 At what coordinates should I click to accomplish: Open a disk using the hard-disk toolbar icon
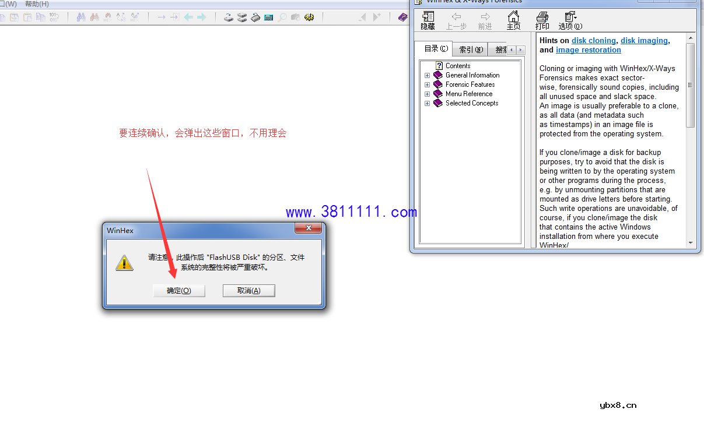228,17
